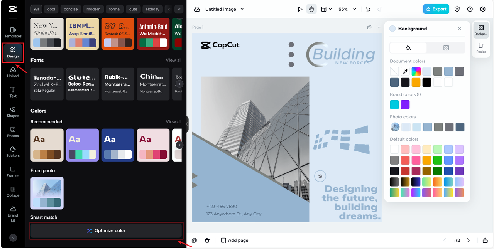The height and width of the screenshot is (249, 494).
Task: Pick color with the eyedropper tool
Action: (x=405, y=71)
